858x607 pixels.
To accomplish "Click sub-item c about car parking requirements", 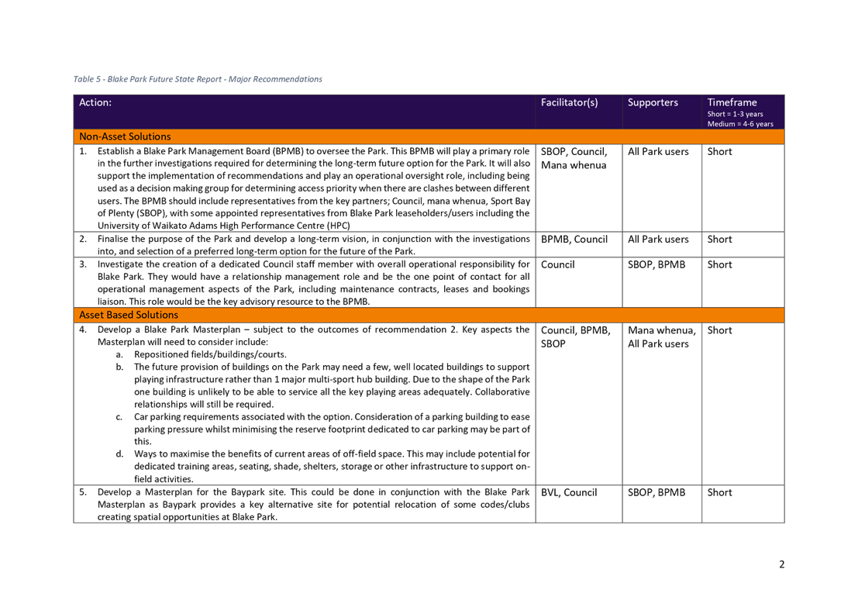I will click(x=332, y=429).
